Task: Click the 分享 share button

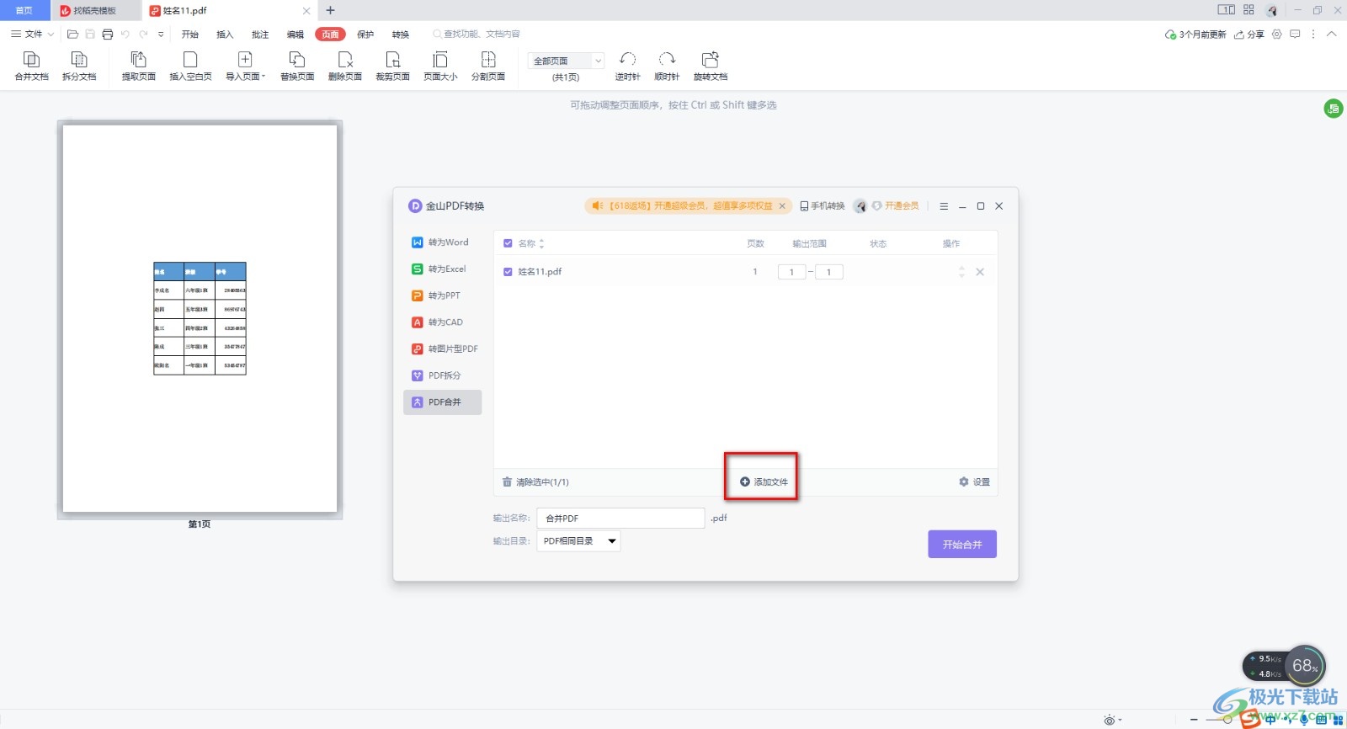Action: pyautogui.click(x=1249, y=35)
